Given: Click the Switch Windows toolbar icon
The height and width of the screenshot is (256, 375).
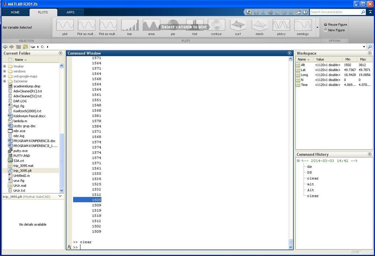Looking at the screenshot, I should 298,12.
